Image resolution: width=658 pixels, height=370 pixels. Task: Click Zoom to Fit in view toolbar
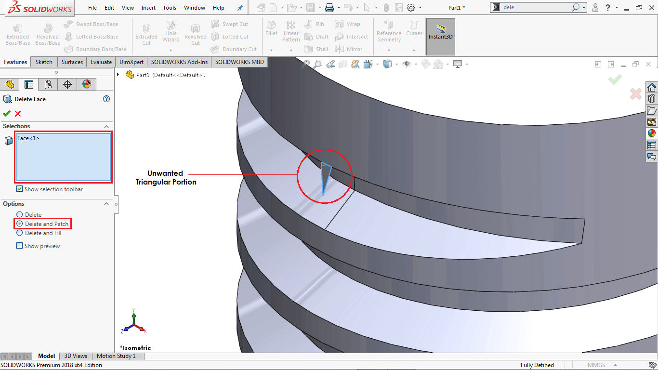pos(305,64)
